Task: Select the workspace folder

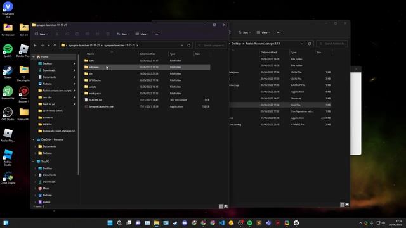Action: (x=147, y=93)
